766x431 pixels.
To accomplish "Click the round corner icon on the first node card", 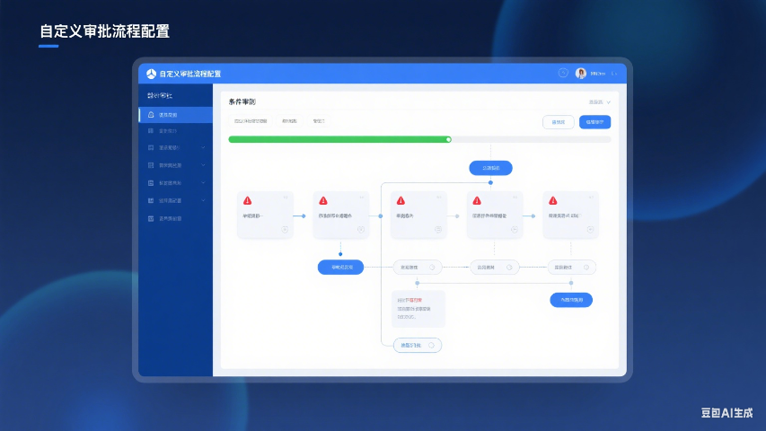I will [x=285, y=229].
